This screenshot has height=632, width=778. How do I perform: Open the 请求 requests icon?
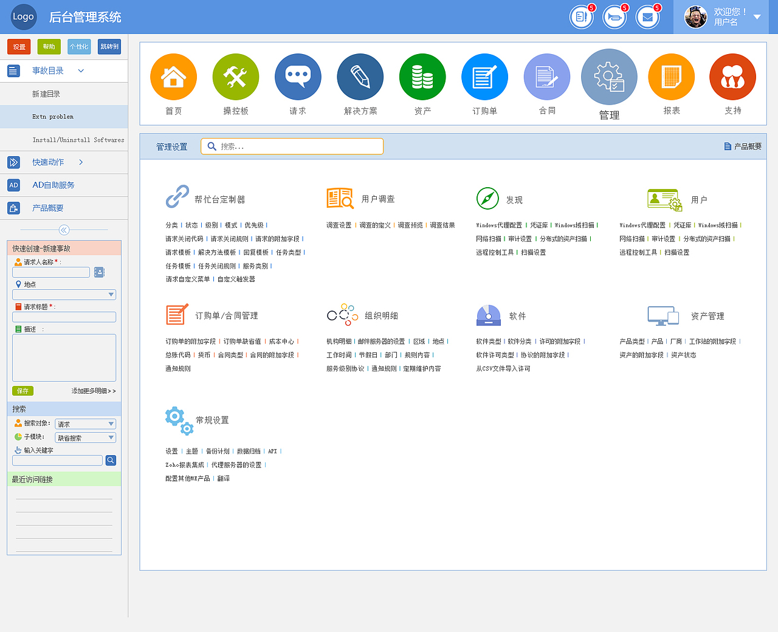298,77
